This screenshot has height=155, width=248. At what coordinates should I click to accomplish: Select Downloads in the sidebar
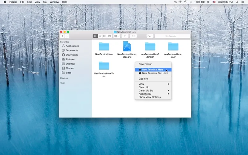pos(72,55)
